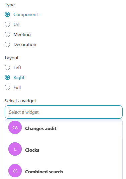126x179 pixels.
Task: Click the Decoration label text
Action: pos(25,44)
